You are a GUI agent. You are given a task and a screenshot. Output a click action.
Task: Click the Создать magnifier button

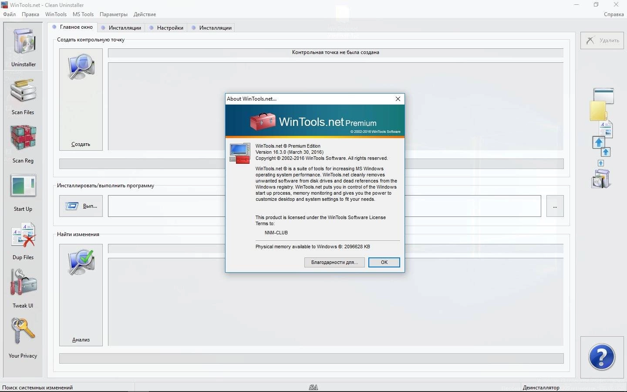81,99
